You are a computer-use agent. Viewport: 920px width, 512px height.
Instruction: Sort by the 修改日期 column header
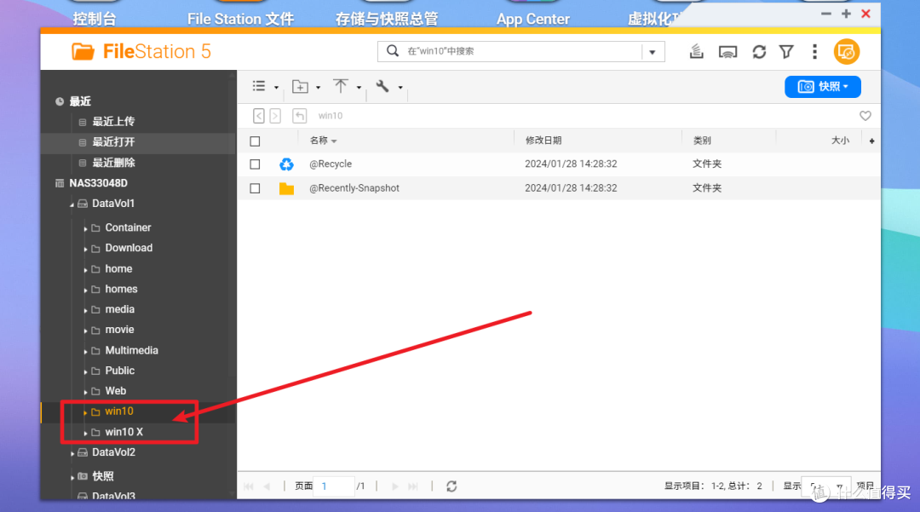tap(543, 141)
